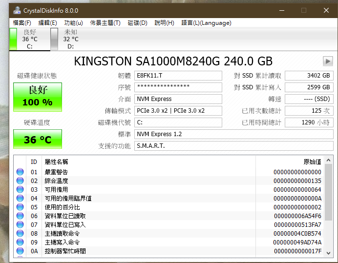Click the total host writes value 2599 GB
338x263 pixels.
309,87
